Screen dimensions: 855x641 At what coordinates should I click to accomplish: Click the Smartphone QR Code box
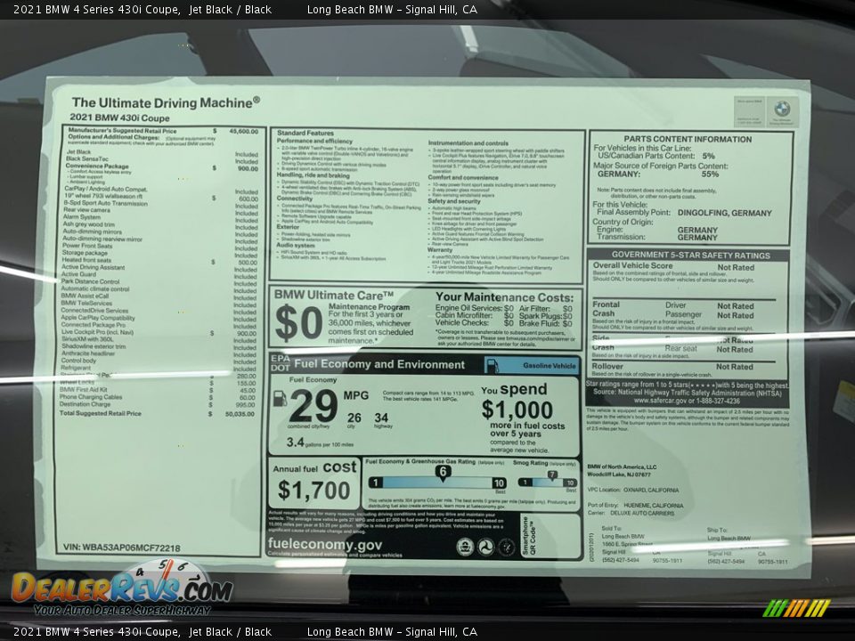point(550,536)
